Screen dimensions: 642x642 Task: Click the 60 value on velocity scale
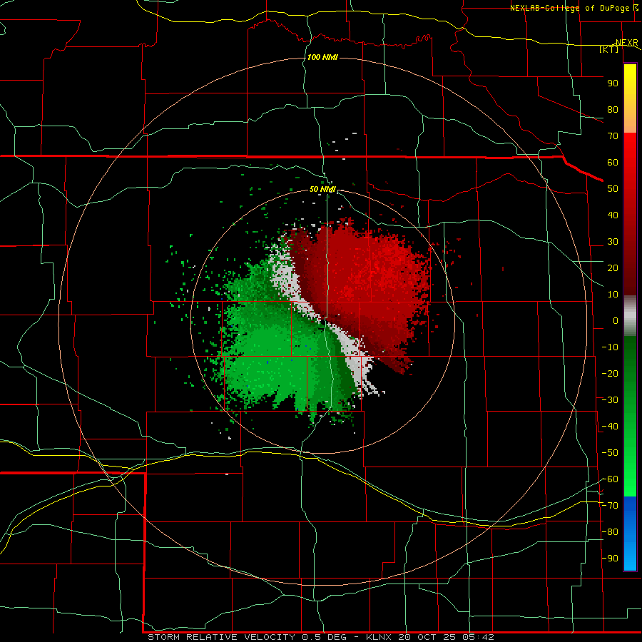pos(613,162)
